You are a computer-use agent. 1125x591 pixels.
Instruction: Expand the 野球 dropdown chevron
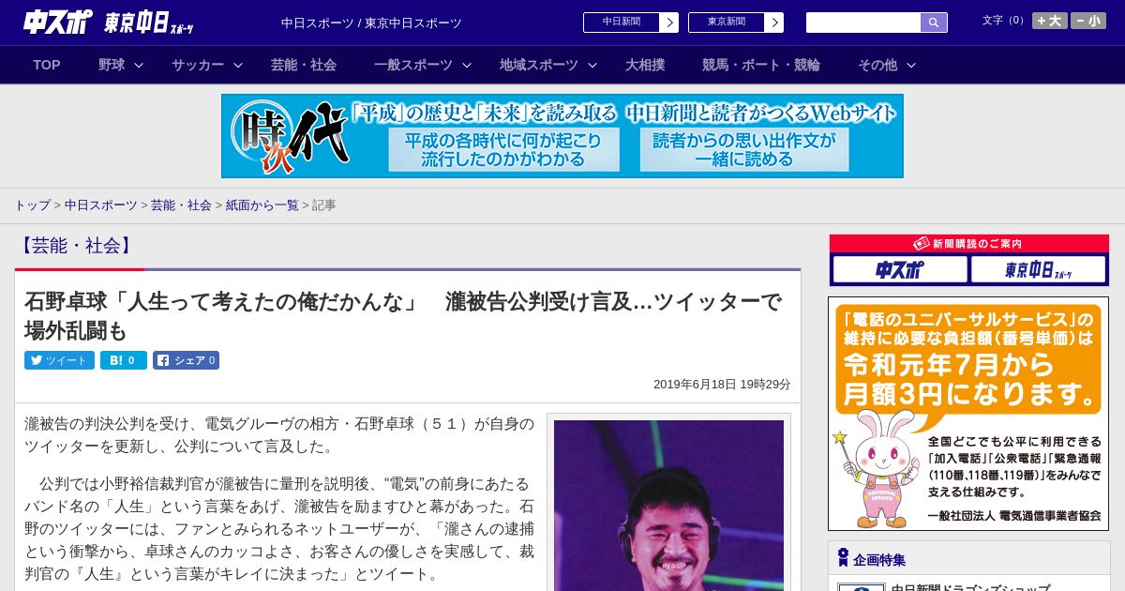click(139, 66)
